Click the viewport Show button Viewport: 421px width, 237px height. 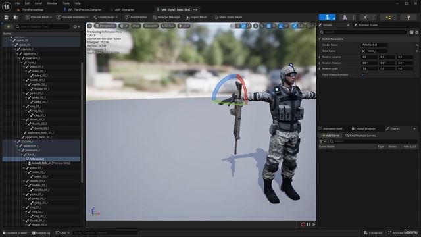pos(136,26)
